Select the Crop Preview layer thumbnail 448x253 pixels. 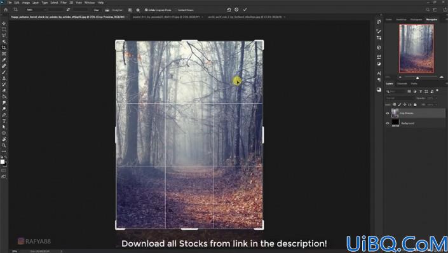click(x=395, y=113)
